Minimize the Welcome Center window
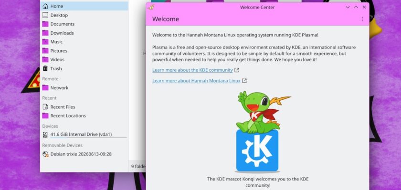 (348, 7)
